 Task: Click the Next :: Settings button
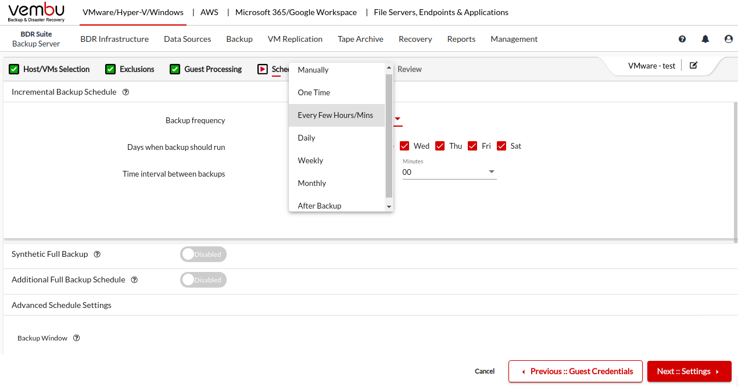(x=689, y=371)
